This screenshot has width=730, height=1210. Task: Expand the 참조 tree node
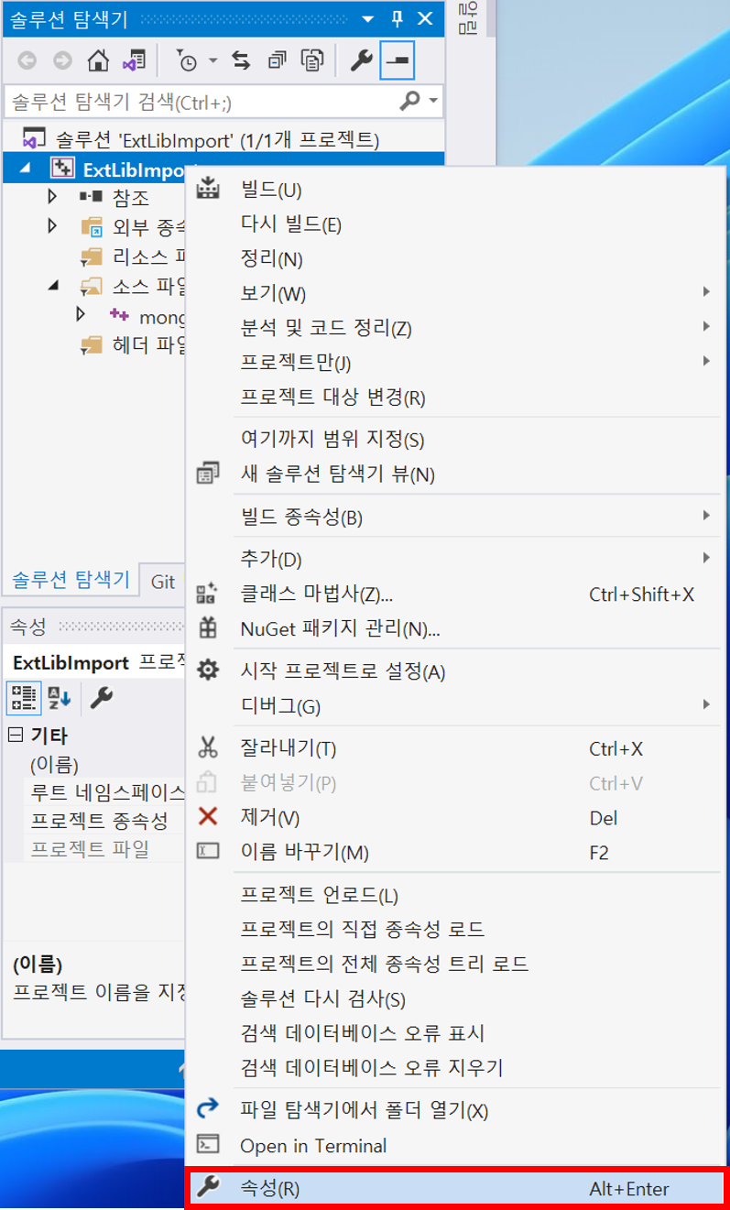[x=52, y=196]
